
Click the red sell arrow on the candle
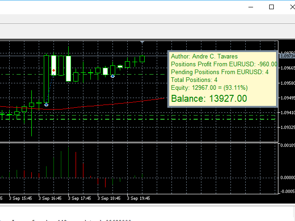pyautogui.click(x=54, y=70)
